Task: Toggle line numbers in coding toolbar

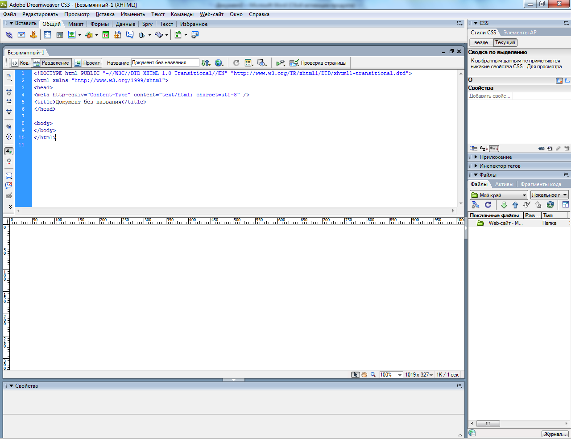Action: (x=9, y=151)
